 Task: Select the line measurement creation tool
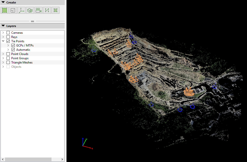pos(47,10)
